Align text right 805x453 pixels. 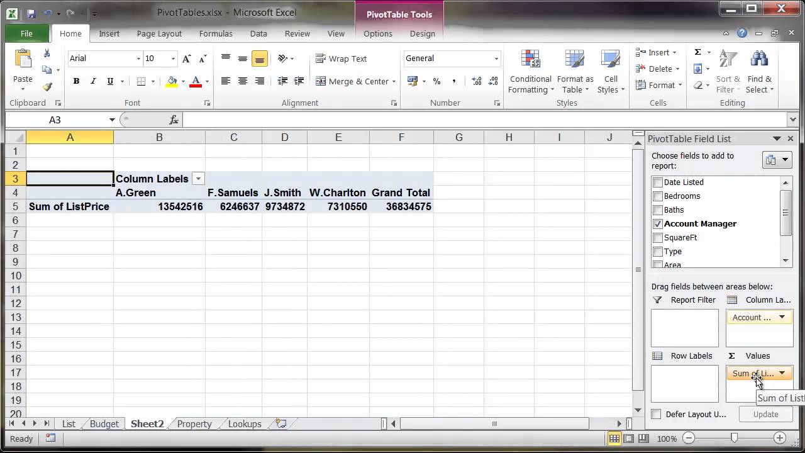[x=260, y=81]
